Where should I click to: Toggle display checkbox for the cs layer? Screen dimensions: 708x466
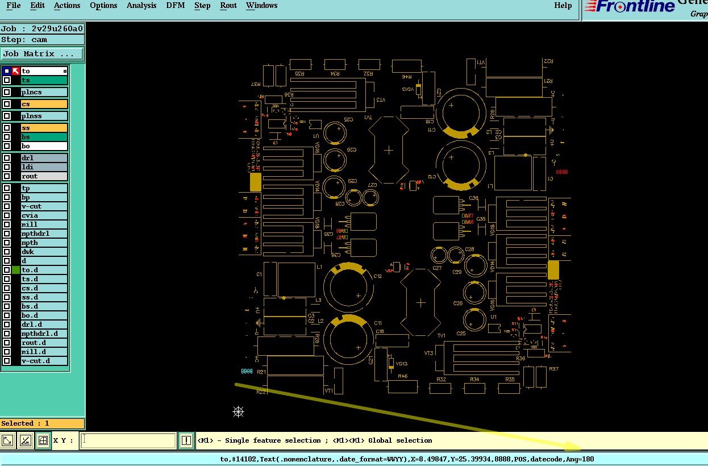7,104
